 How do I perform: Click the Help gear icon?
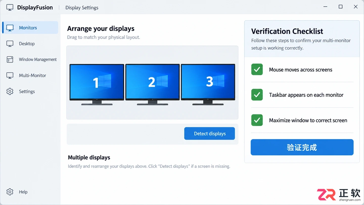coord(10,192)
